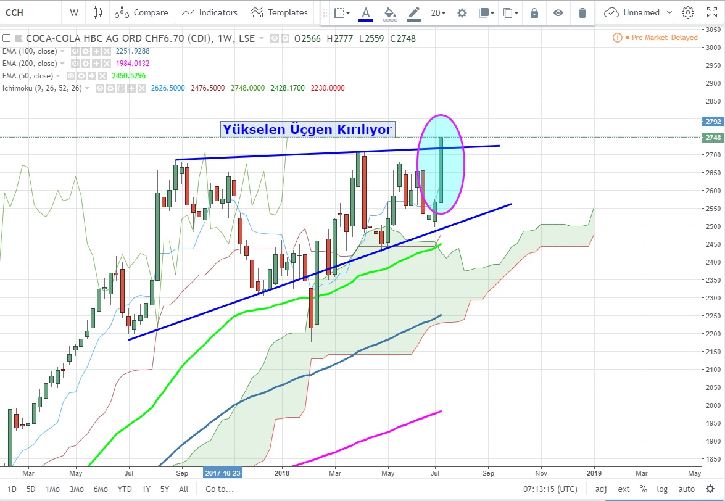Change background fill color with paint bucket
Screen dimensions: 725x501
click(x=390, y=13)
